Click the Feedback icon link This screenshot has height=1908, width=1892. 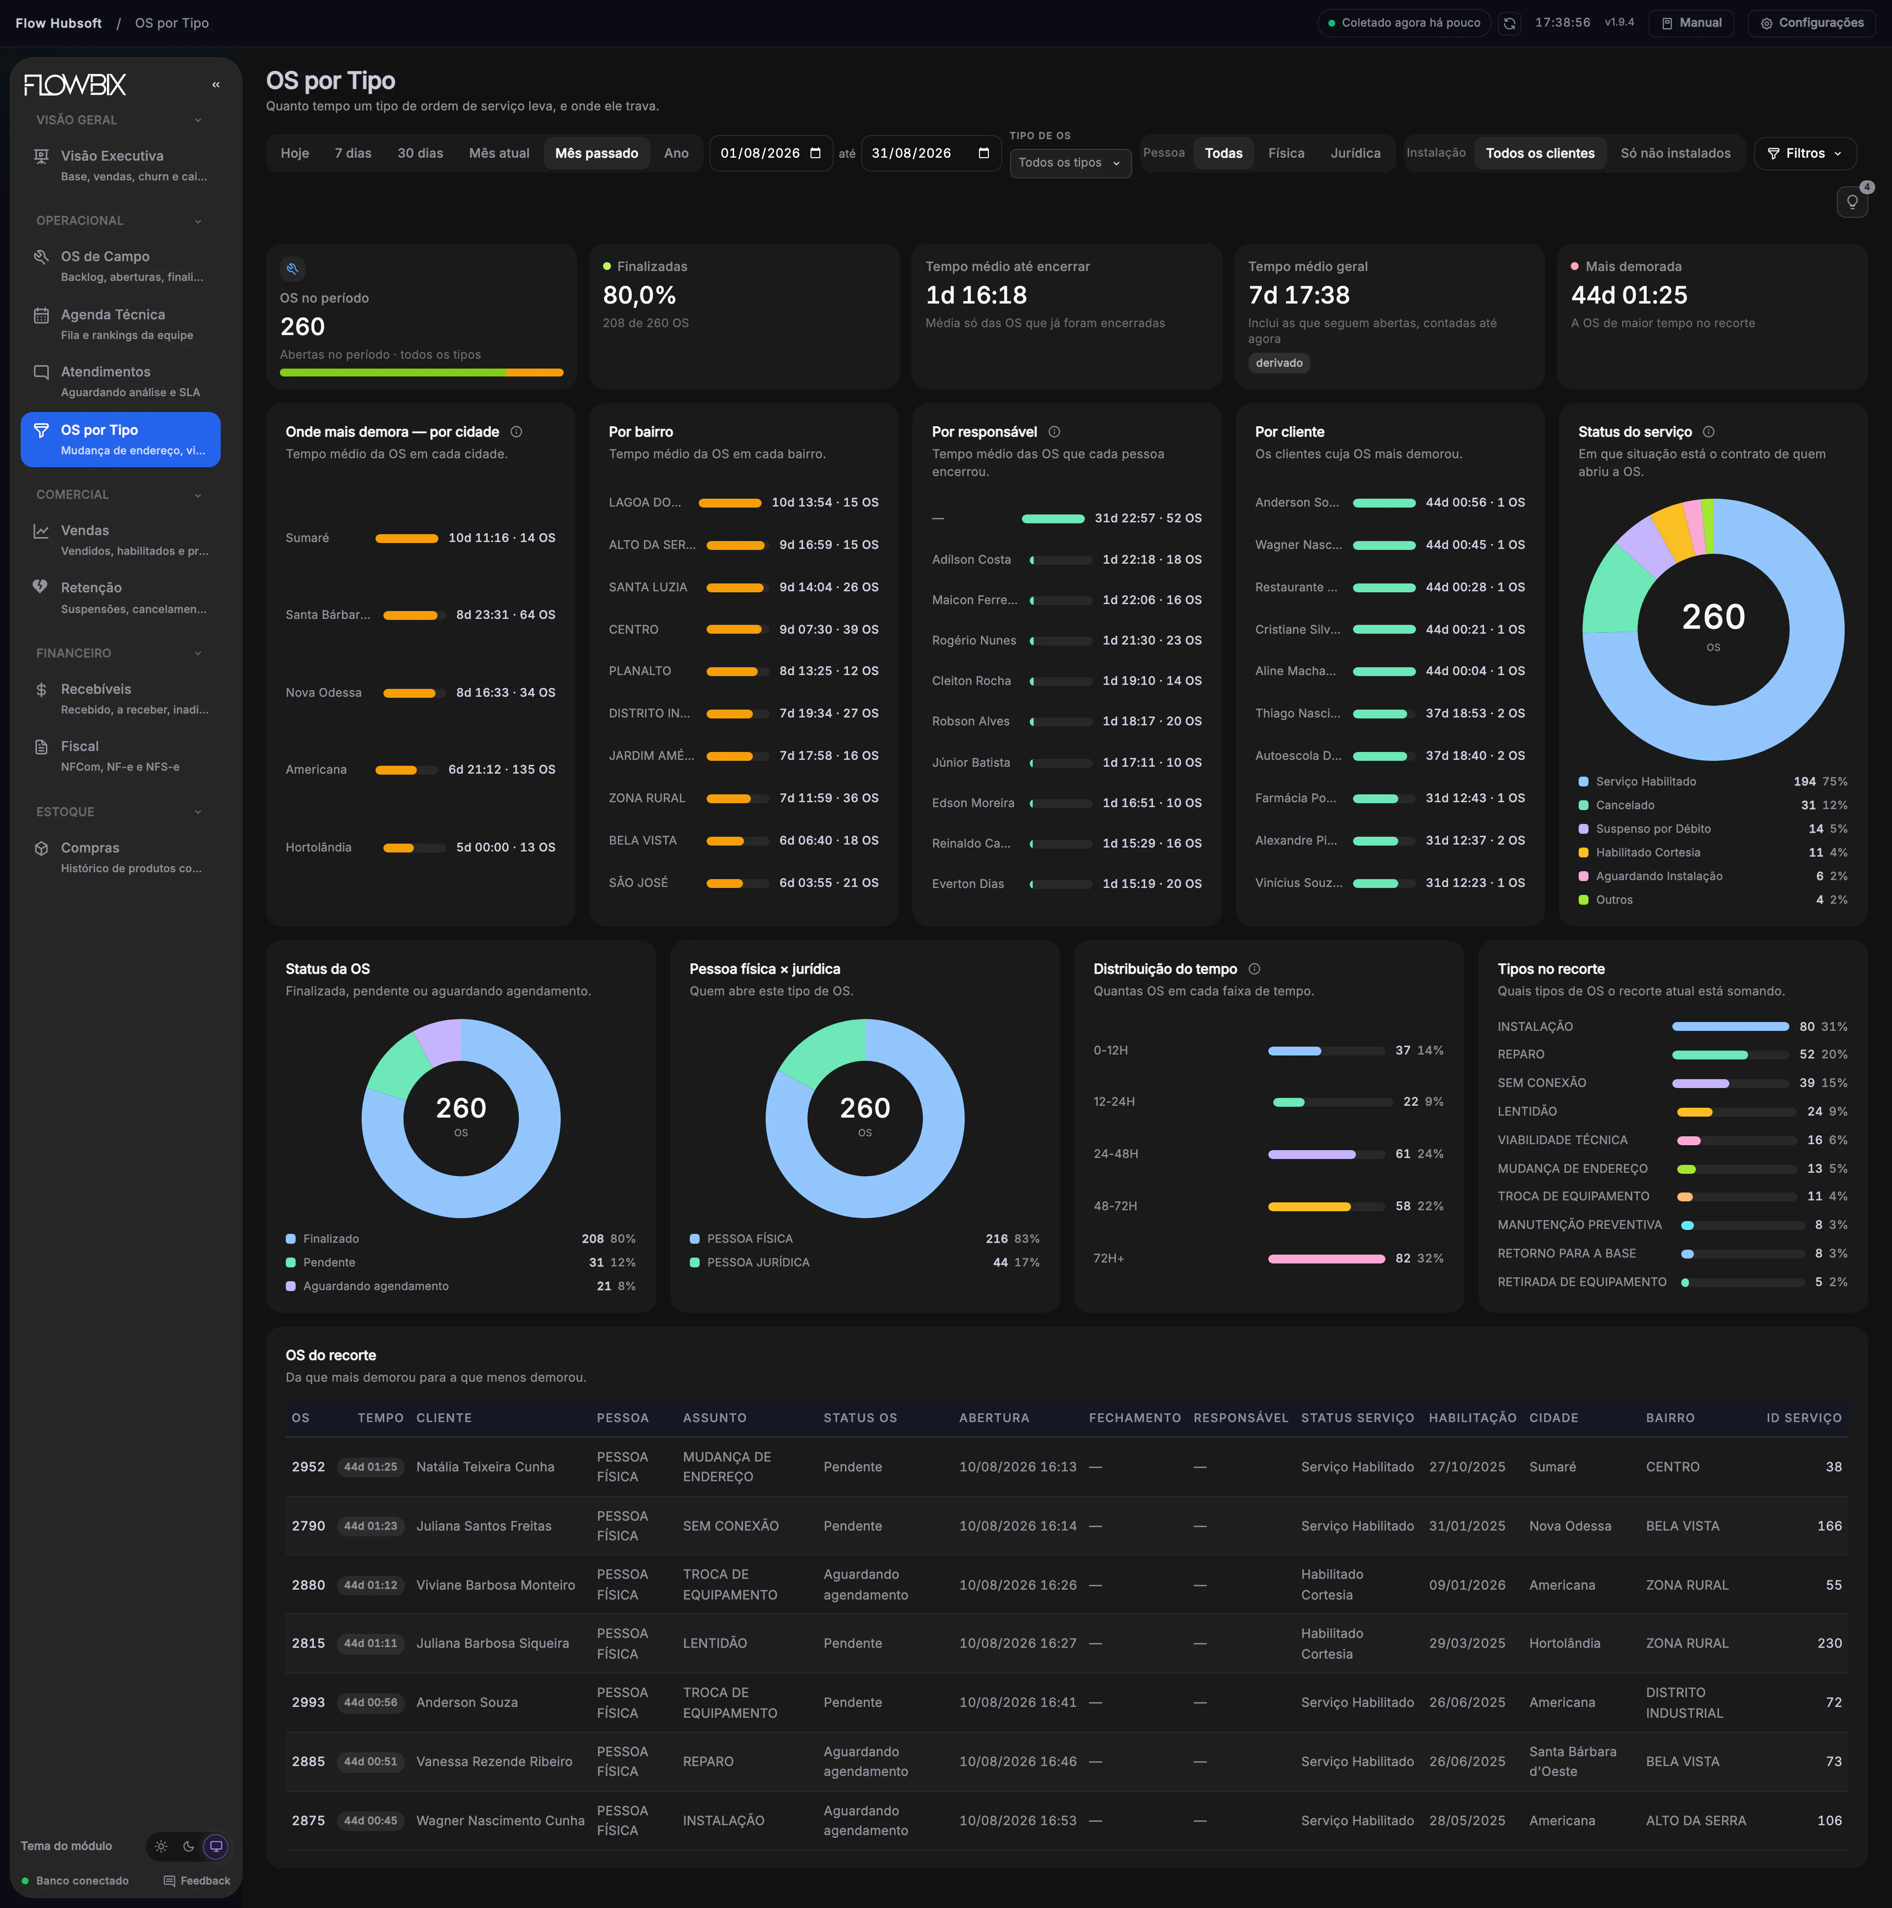[197, 1880]
